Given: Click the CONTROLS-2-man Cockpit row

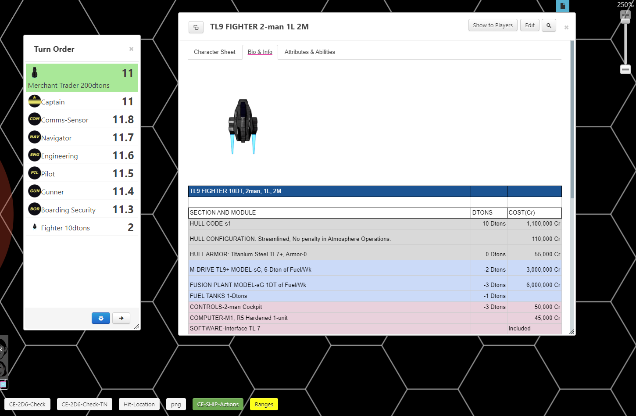Looking at the screenshot, I should [x=375, y=307].
